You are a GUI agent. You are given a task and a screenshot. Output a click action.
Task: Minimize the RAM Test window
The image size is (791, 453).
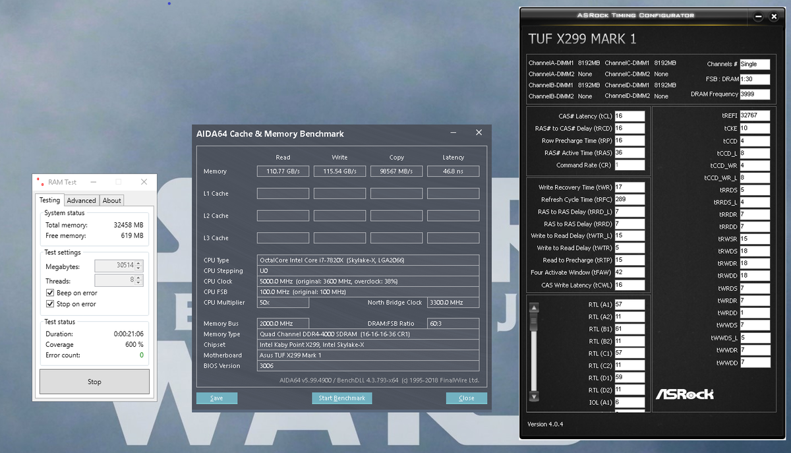94,182
